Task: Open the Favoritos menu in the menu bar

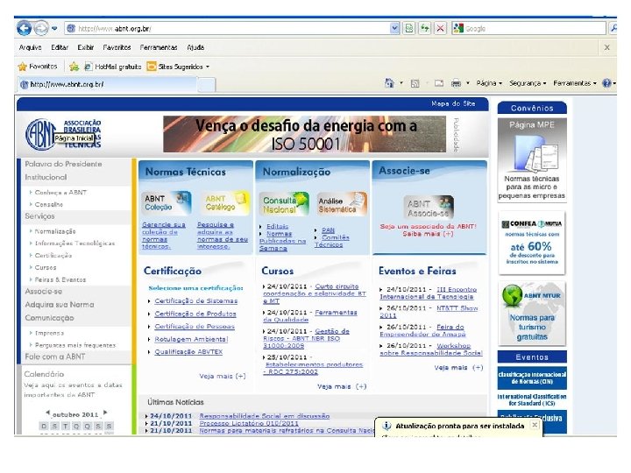Action: 117,47
